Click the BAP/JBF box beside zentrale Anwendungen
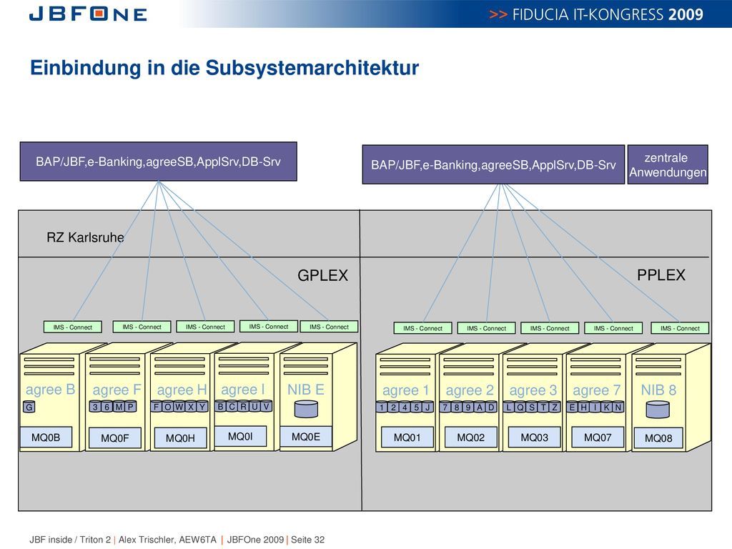Image resolution: width=732 pixels, height=549 pixels. coord(493,165)
